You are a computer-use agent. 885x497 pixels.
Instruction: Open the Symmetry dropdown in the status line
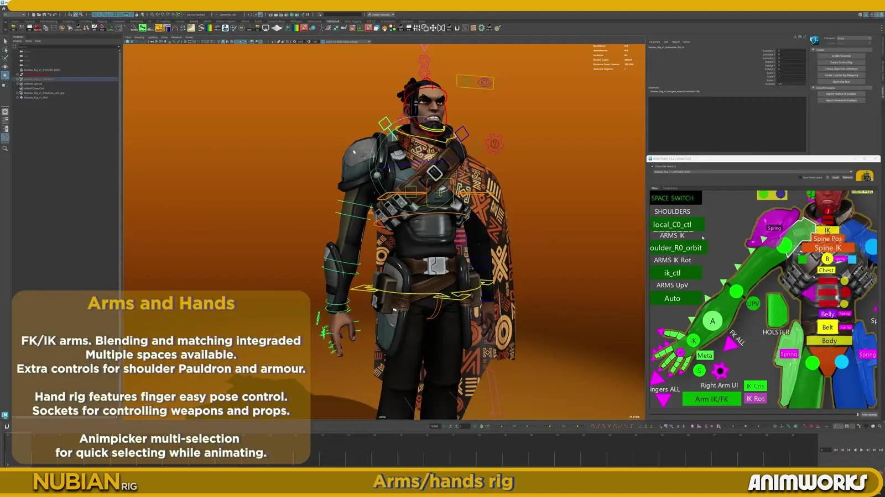[228, 14]
